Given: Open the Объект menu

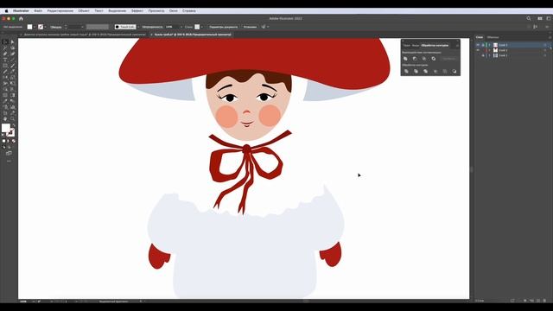Looking at the screenshot, I should [84, 11].
